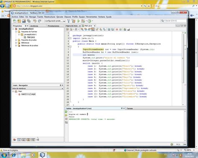Collapse the code fold at line 3

pyautogui.click(x=71, y=38)
